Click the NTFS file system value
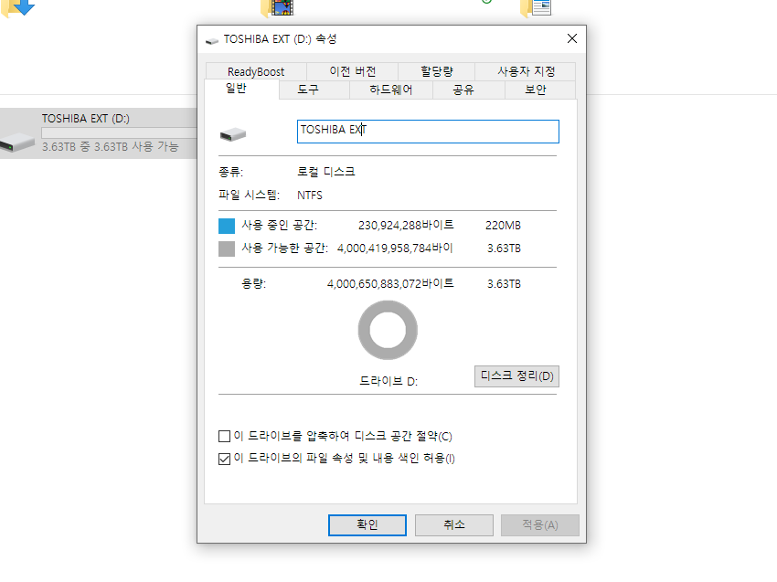The height and width of the screenshot is (582, 777). click(x=310, y=196)
